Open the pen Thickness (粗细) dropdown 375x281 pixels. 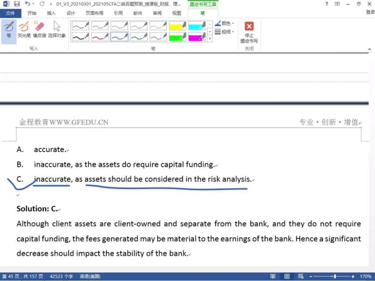[224, 32]
